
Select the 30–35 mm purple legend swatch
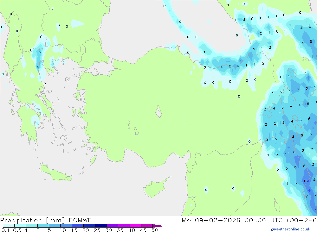(112, 226)
